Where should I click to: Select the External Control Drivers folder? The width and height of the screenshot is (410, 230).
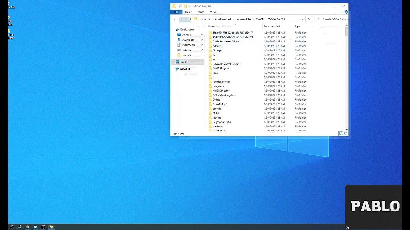226,64
